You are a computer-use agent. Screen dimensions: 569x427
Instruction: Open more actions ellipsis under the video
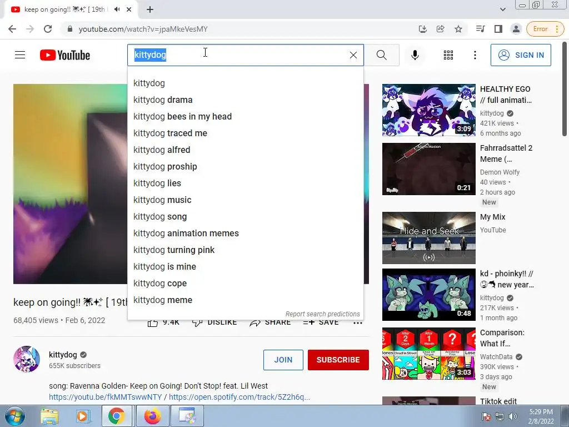357,323
